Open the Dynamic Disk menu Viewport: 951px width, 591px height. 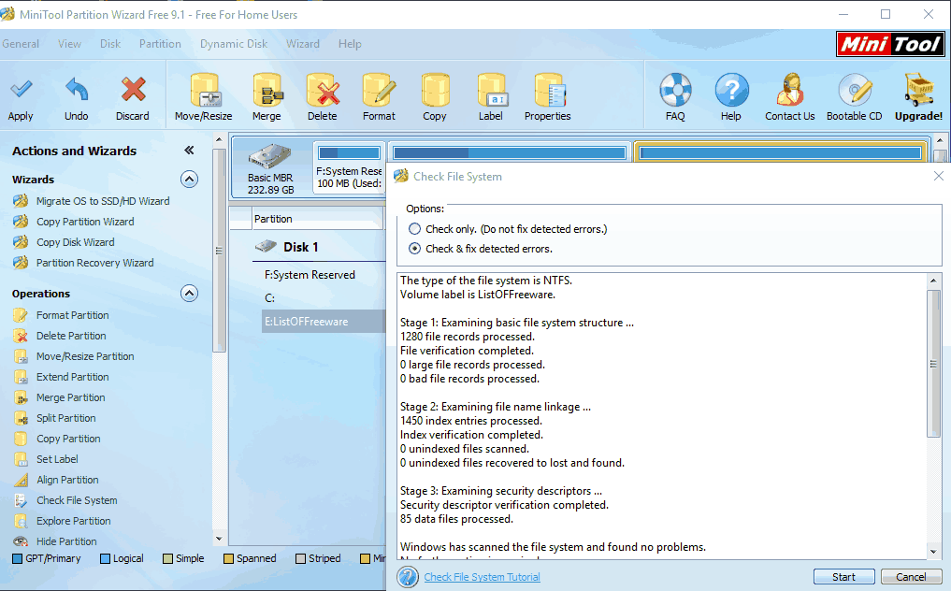[x=234, y=44]
